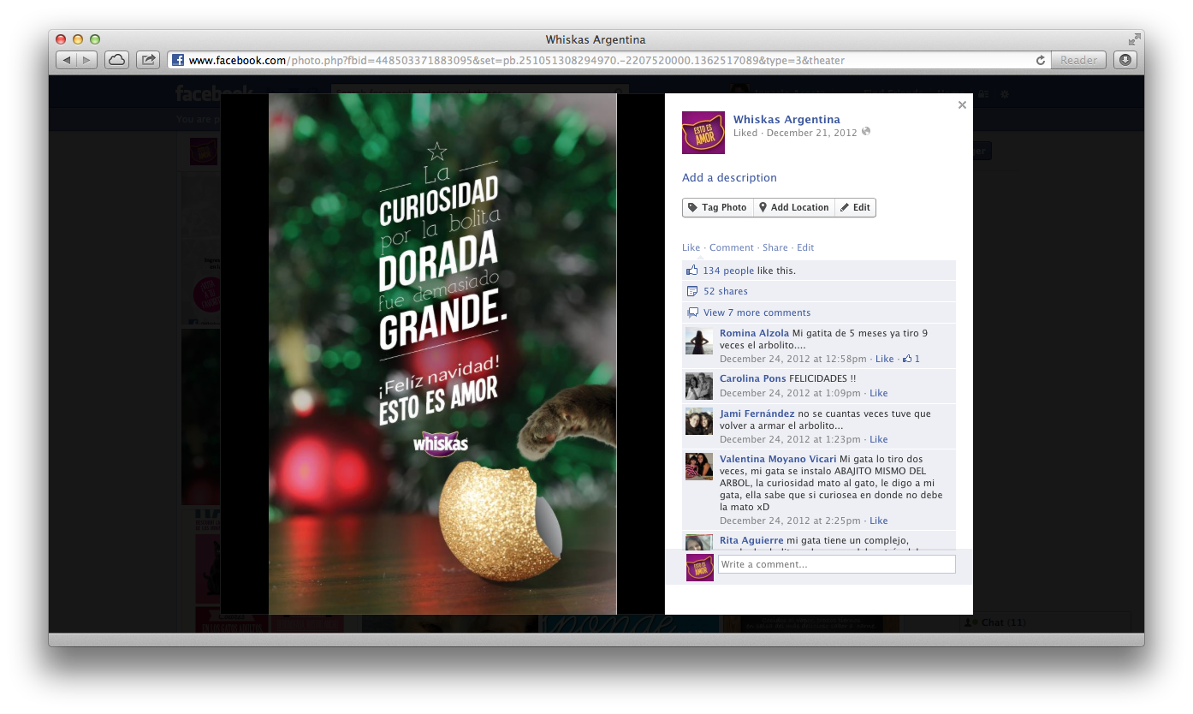The height and width of the screenshot is (714, 1193).
Task: Open Jami Fernández's profile name
Action: pos(757,414)
